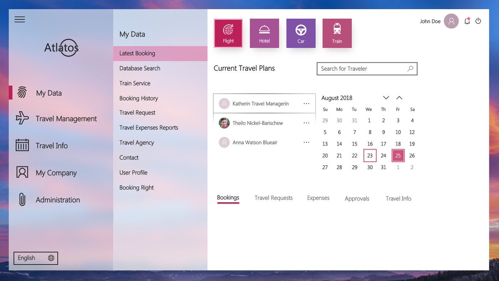Select August 31 in calendar
Image resolution: width=499 pixels, height=281 pixels.
pyautogui.click(x=383, y=167)
